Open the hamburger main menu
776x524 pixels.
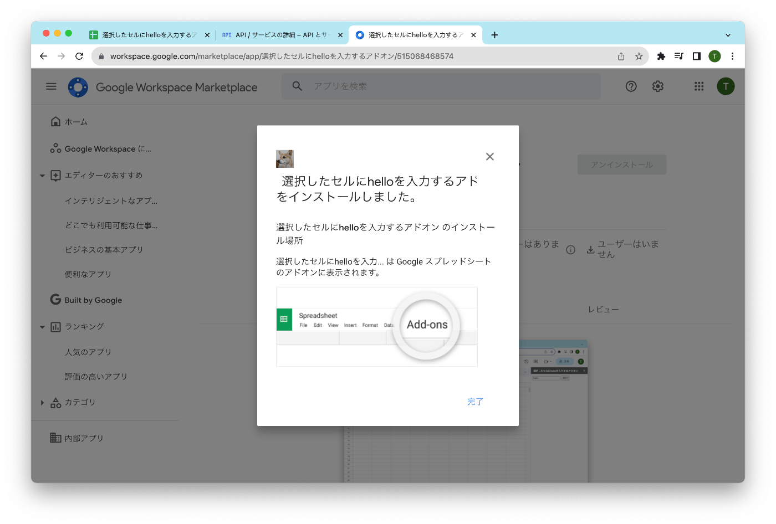click(x=51, y=86)
